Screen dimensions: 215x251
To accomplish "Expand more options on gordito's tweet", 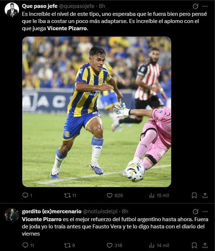I will click(205, 211).
